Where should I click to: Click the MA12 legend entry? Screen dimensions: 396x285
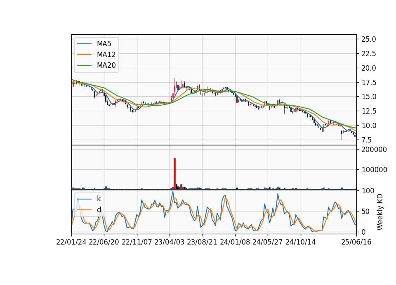96,55
